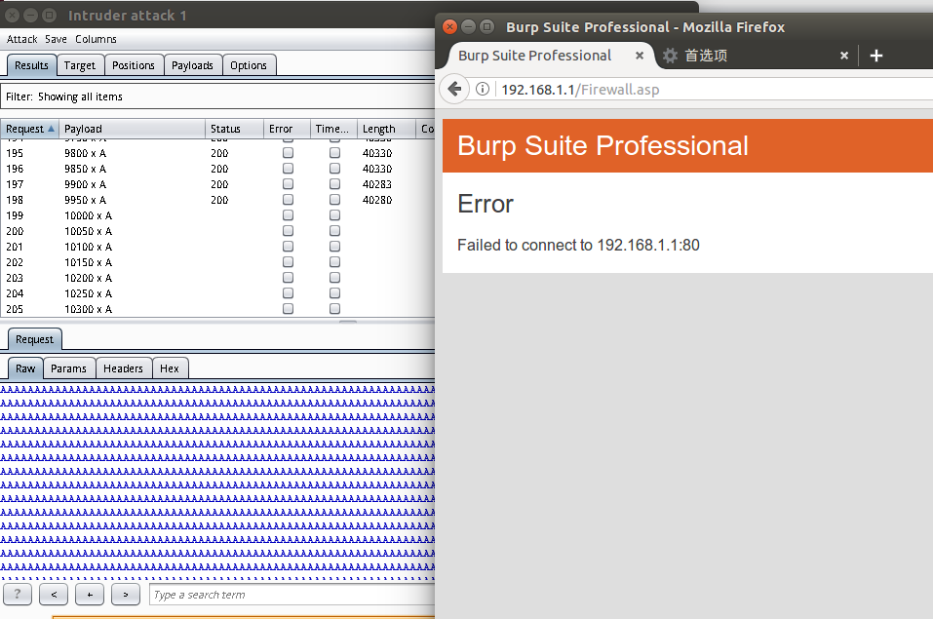933x619 pixels.
Task: Select row with payload 9900 x A
Action: 217,184
